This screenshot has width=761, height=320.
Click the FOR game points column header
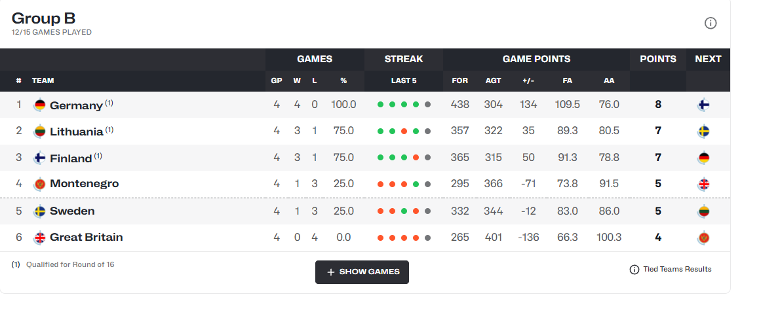point(459,81)
